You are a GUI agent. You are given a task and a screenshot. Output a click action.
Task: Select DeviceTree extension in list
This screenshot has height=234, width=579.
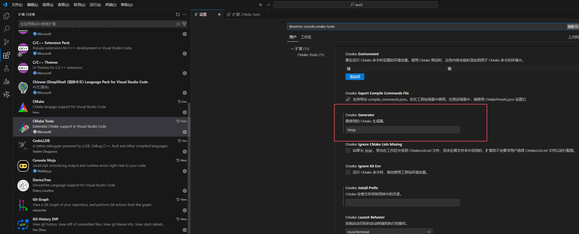[100, 185]
